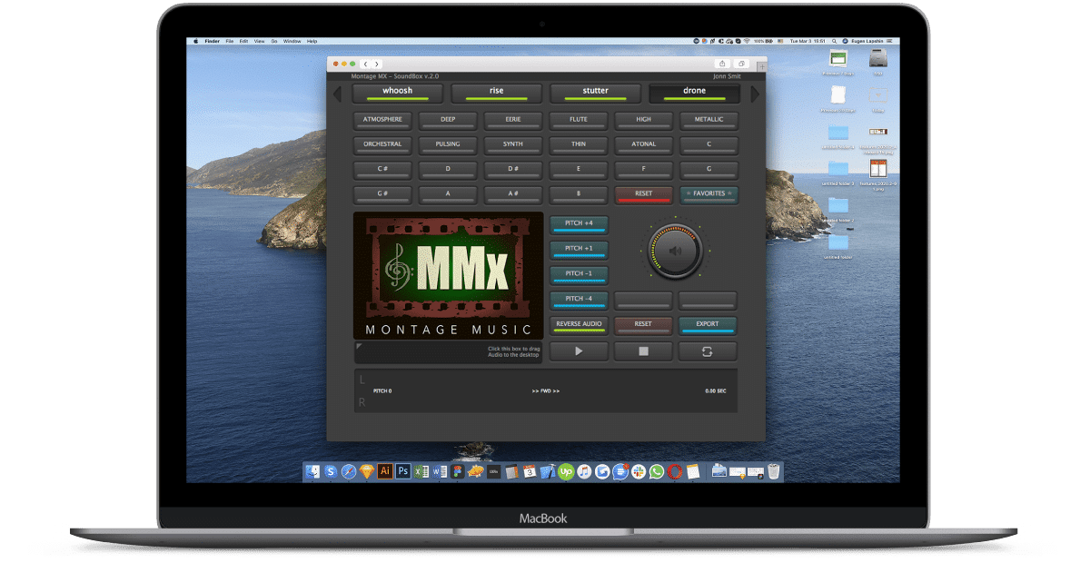This screenshot has height=563, width=1090.
Task: Open Finder from the Dock
Action: pyautogui.click(x=313, y=471)
